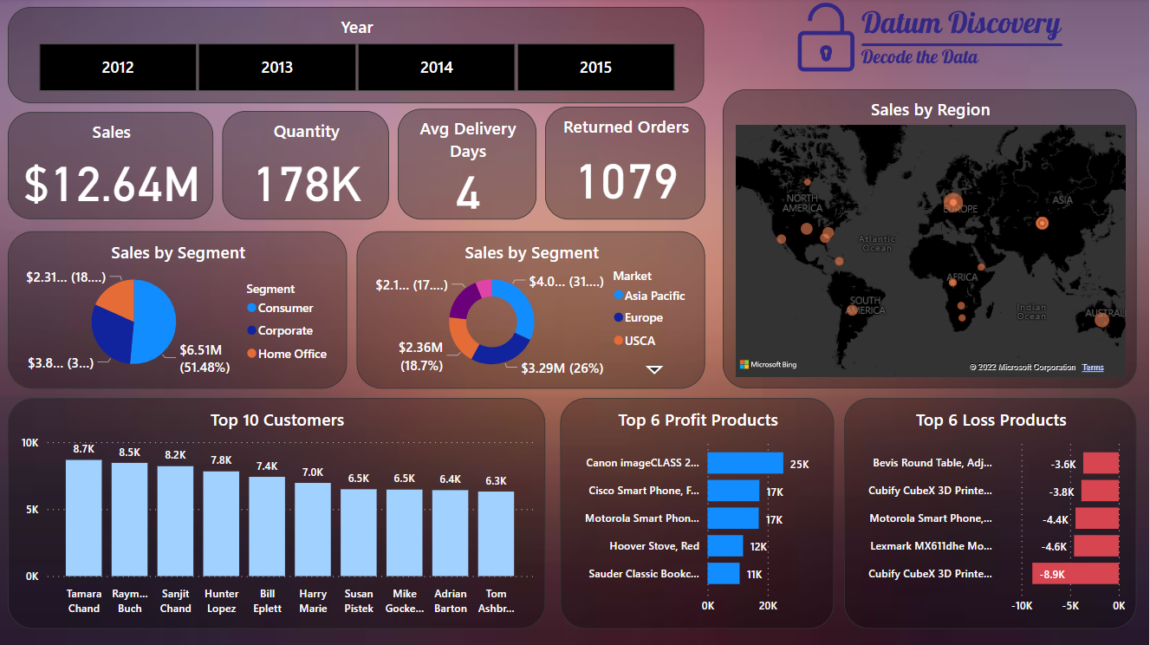
Task: Click the Corporate legend marker
Action: coord(251,331)
